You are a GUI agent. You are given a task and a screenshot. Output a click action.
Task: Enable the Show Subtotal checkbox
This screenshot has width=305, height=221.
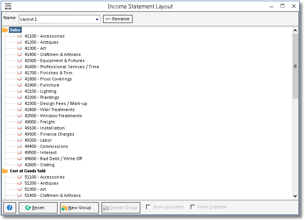193,207
